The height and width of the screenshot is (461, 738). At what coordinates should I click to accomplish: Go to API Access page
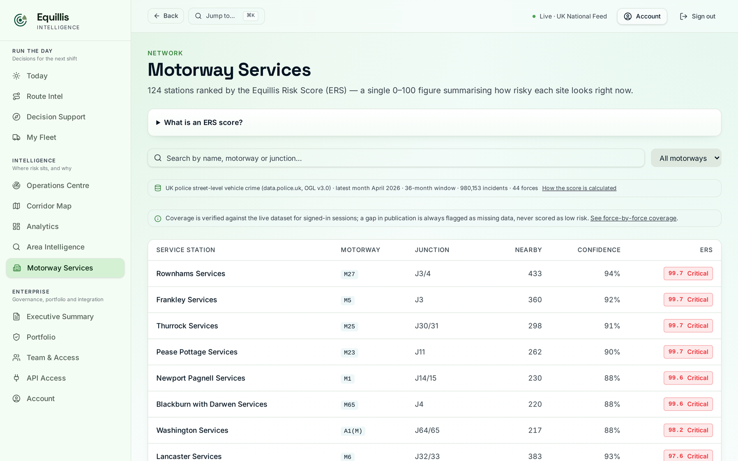click(x=65, y=378)
